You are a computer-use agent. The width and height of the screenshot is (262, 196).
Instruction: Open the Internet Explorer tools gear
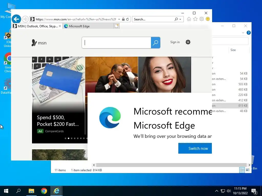202,19
